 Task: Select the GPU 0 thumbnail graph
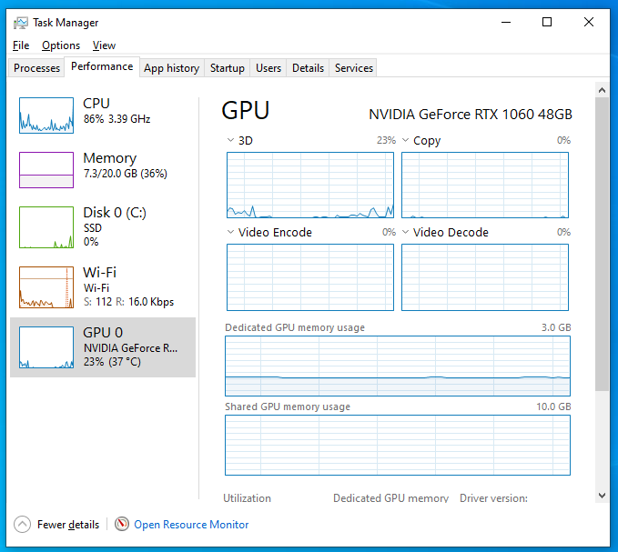[x=46, y=347]
